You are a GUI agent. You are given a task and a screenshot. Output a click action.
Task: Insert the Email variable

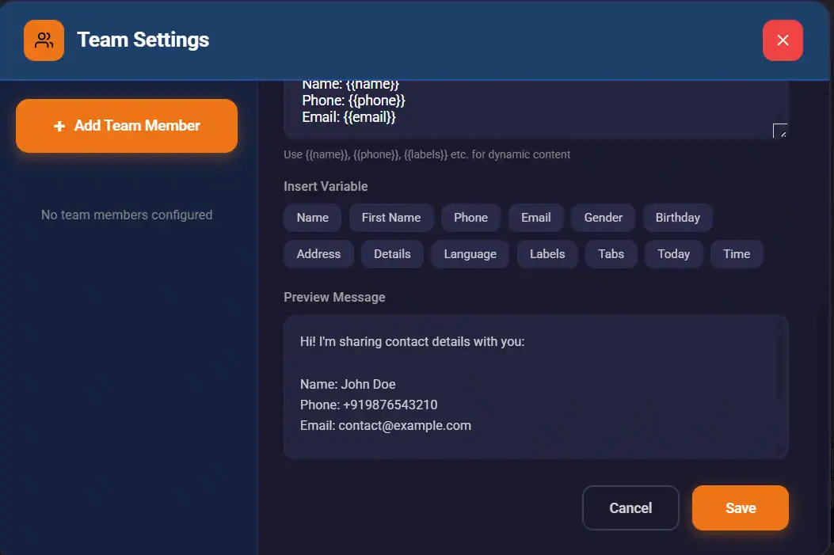(x=535, y=217)
